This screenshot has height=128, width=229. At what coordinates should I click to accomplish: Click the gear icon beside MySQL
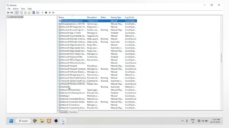[60, 87]
